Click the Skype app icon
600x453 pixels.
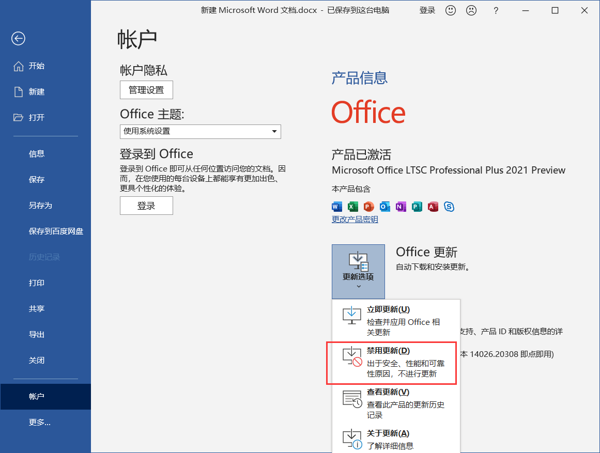coord(449,207)
